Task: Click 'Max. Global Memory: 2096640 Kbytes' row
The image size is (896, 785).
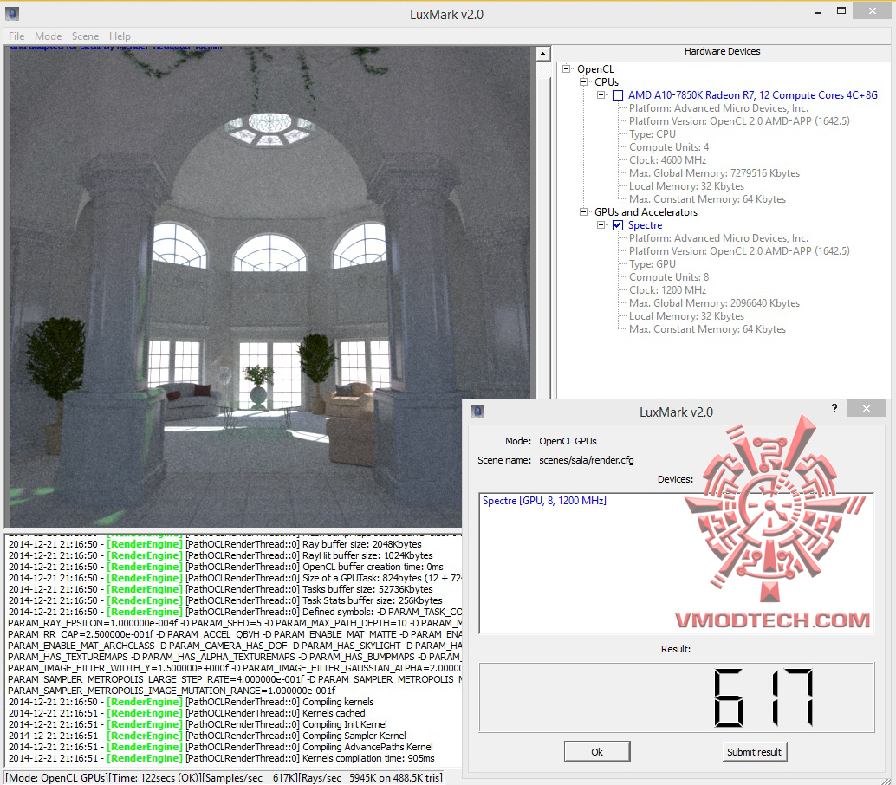Action: tap(714, 303)
